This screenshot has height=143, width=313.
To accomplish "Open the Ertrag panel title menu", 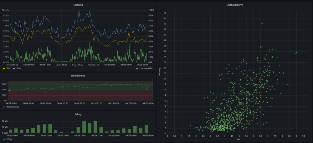I will click(x=78, y=114).
